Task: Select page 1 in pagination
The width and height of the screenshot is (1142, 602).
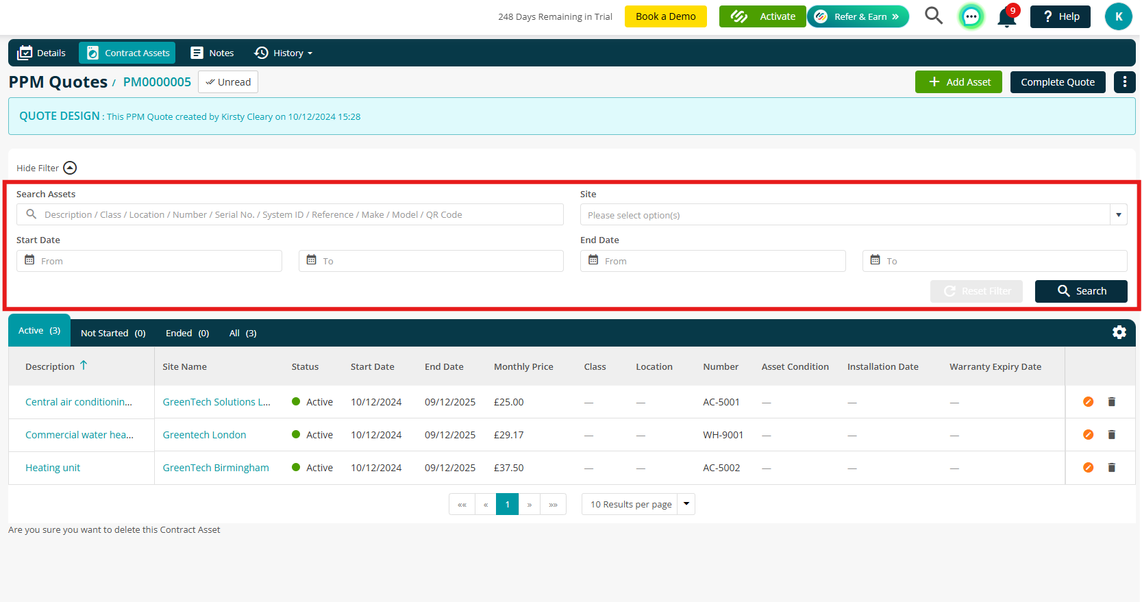Action: [508, 504]
